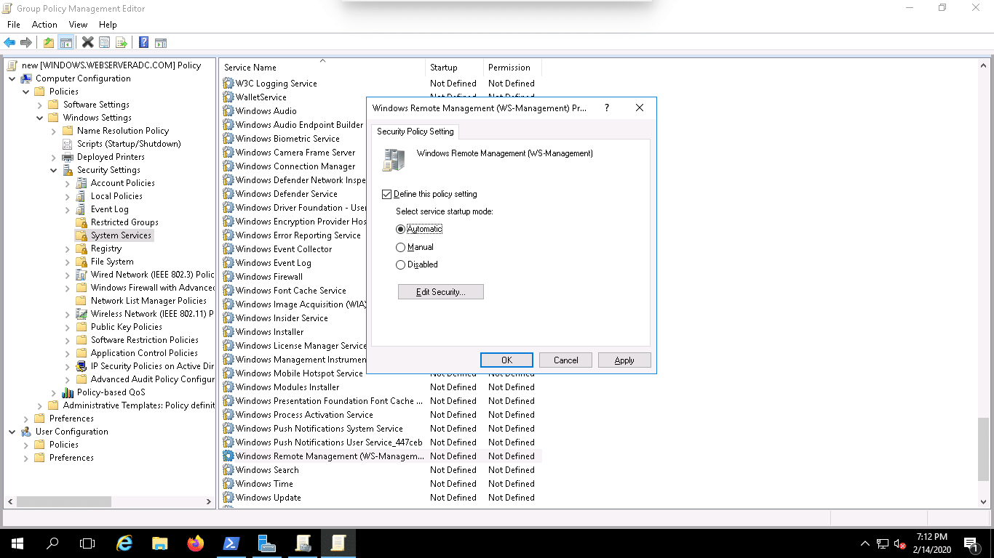Show hidden tray icons chevron
The height and width of the screenshot is (558, 994).
[865, 543]
